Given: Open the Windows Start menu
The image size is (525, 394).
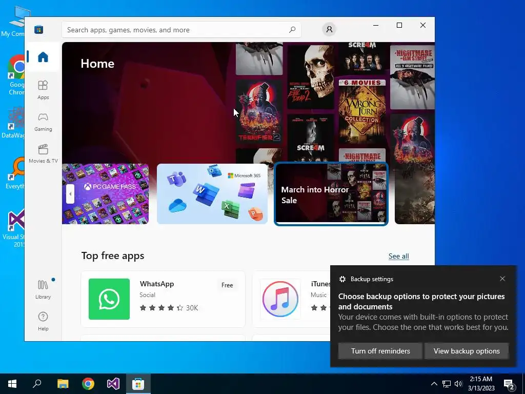Looking at the screenshot, I should click(12, 384).
